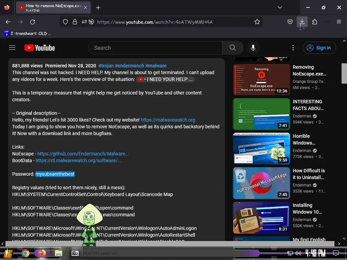Visit https://malwarewatch.org link
Screen dimensions: 347x260
coord(168,120)
